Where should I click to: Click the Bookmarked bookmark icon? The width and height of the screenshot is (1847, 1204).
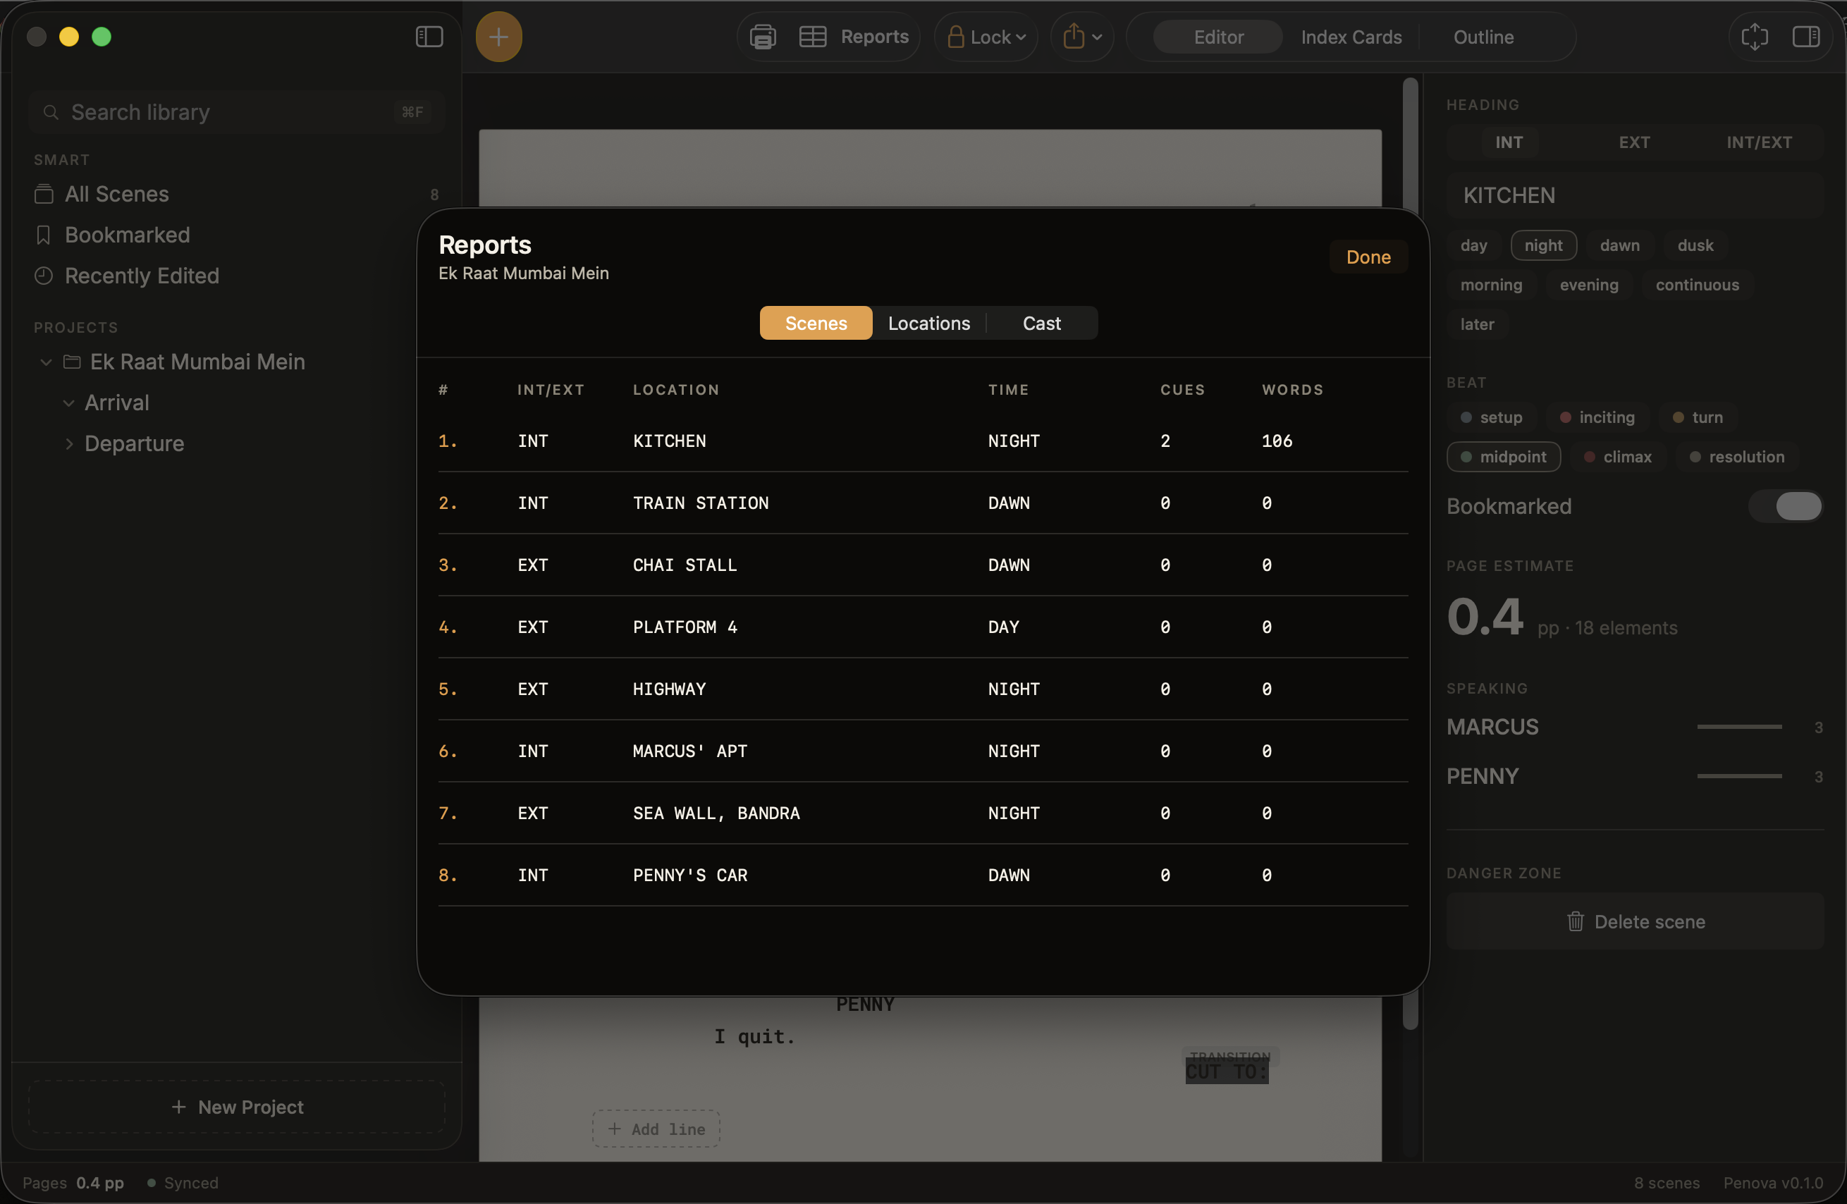pyautogui.click(x=44, y=235)
